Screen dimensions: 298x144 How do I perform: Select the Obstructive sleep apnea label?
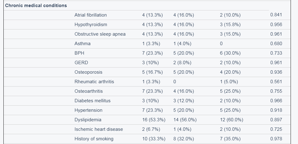[100, 34]
